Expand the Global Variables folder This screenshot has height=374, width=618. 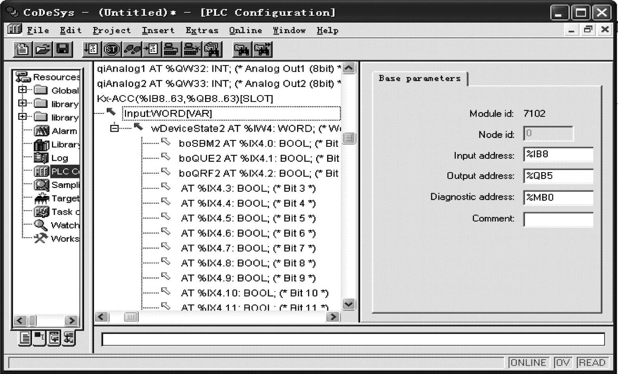[x=23, y=90]
